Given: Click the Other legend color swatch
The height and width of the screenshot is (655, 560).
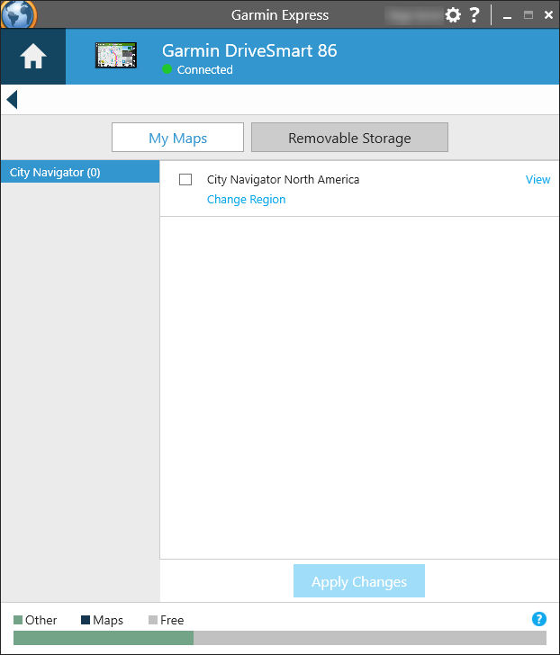Looking at the screenshot, I should (x=17, y=620).
